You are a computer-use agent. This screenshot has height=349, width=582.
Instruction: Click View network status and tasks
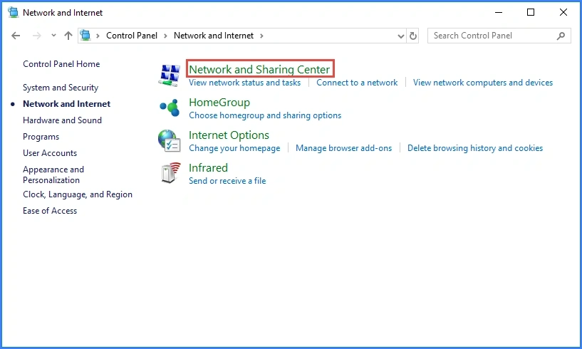click(x=244, y=83)
